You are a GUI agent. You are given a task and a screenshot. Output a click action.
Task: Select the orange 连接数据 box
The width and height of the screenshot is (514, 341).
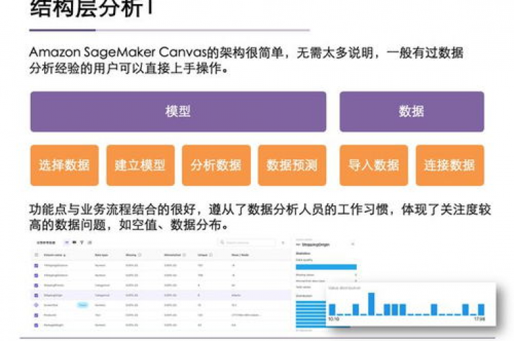tap(450, 165)
